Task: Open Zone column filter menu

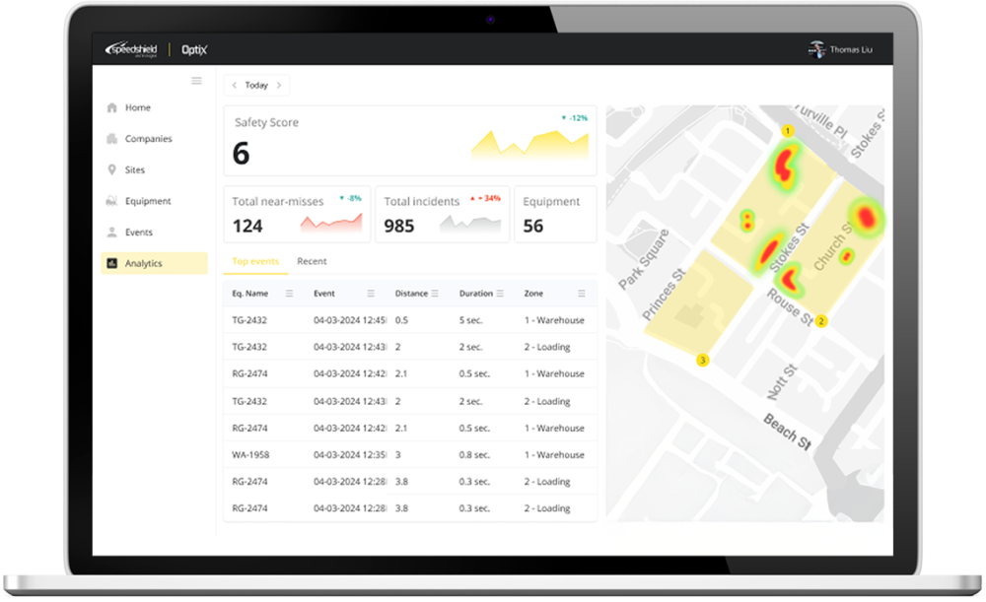Action: [582, 294]
